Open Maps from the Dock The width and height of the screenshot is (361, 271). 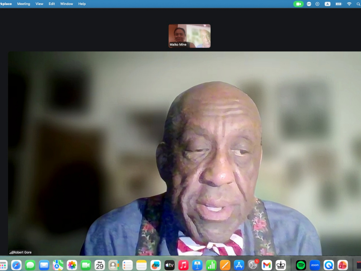pos(58,265)
